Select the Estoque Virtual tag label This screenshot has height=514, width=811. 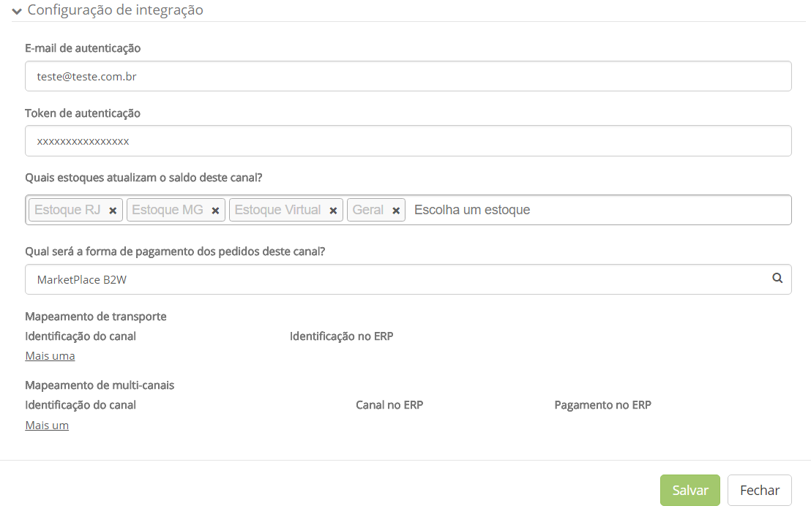[x=277, y=210]
